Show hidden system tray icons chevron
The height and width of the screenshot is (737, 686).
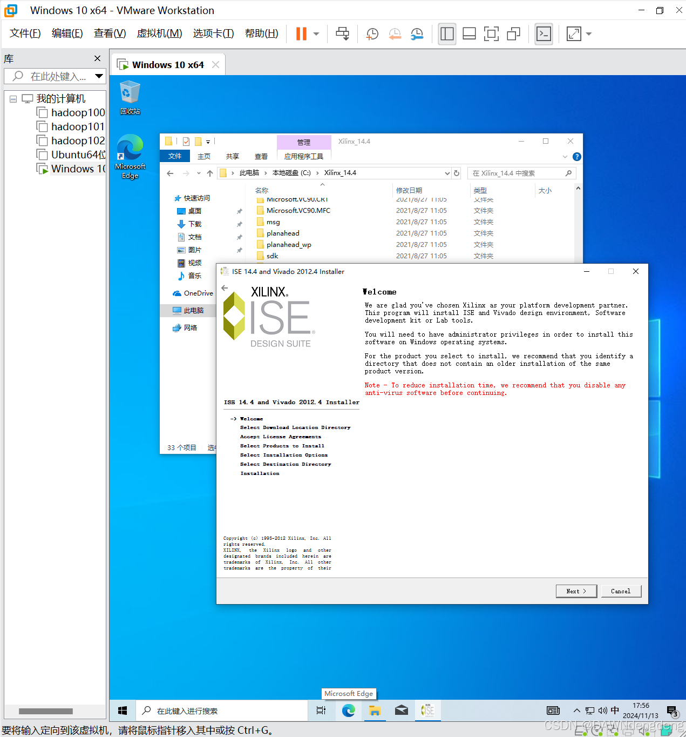coord(576,711)
